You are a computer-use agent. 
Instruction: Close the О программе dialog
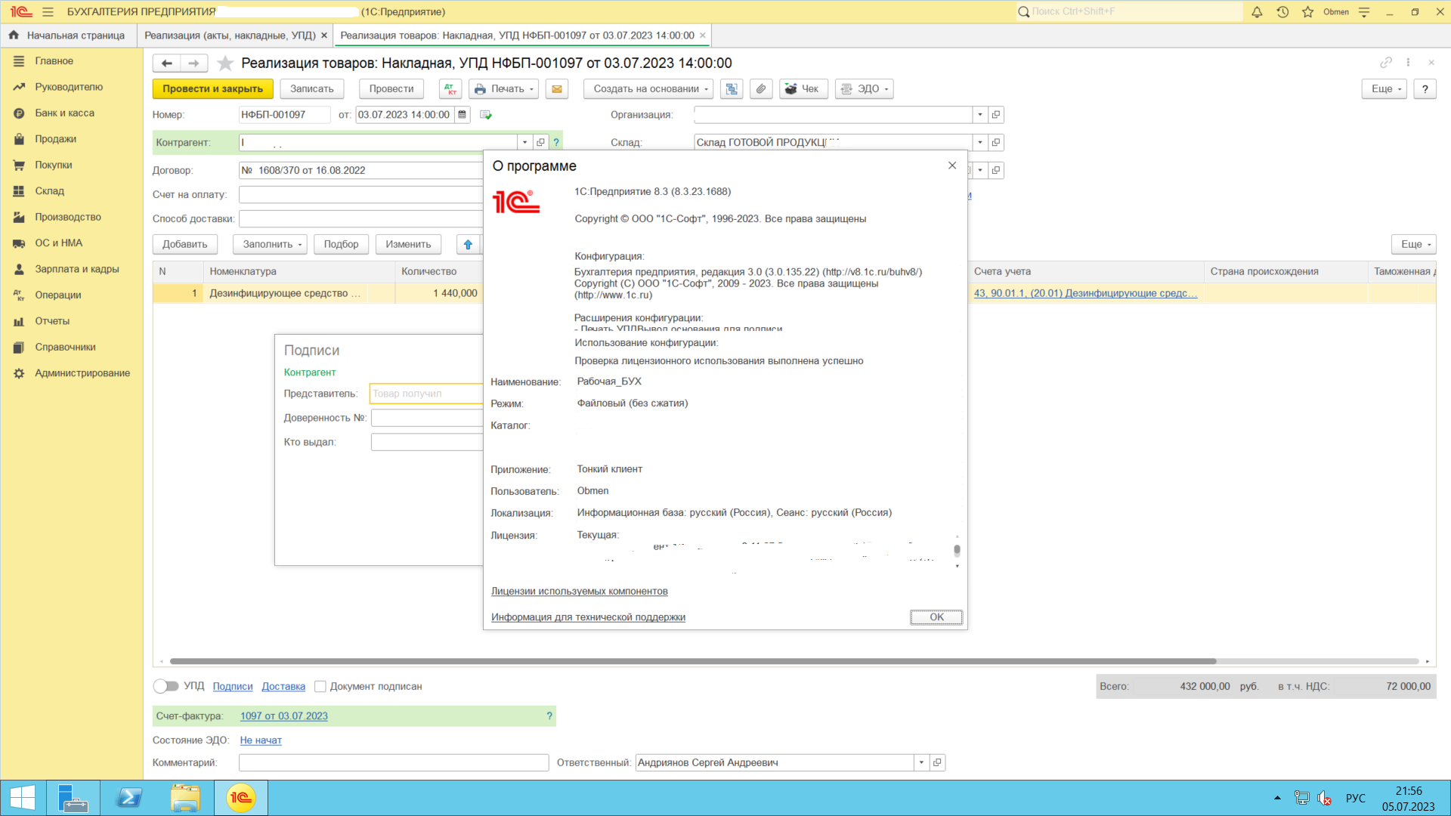click(x=952, y=166)
